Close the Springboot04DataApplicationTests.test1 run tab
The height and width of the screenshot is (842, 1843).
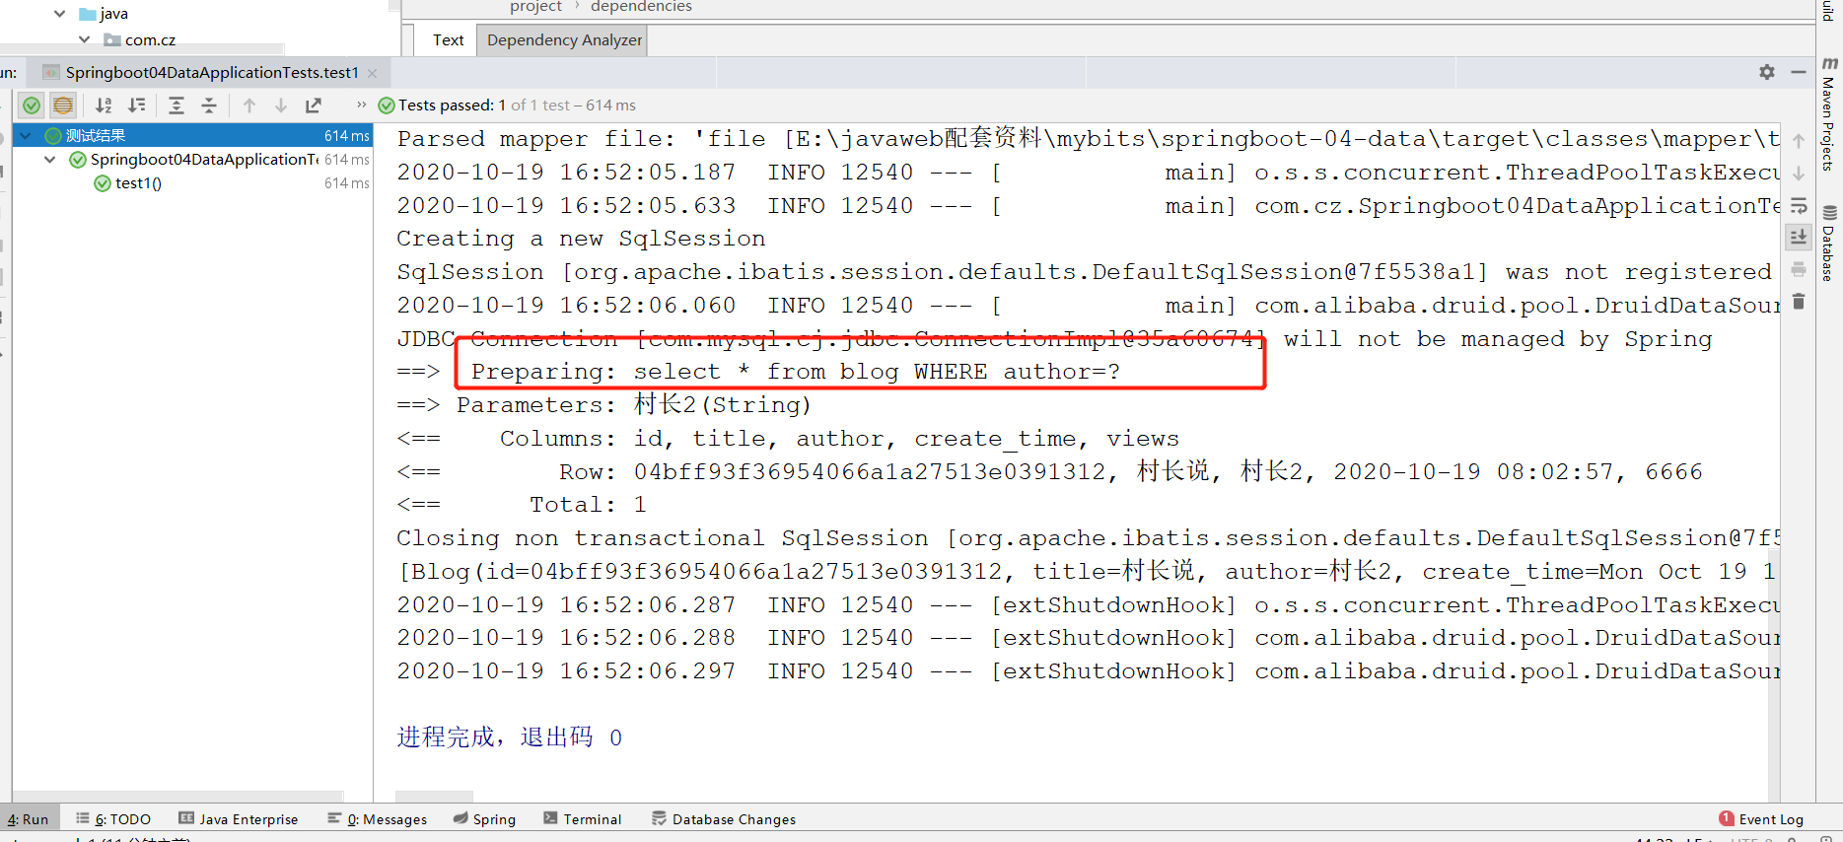point(372,73)
